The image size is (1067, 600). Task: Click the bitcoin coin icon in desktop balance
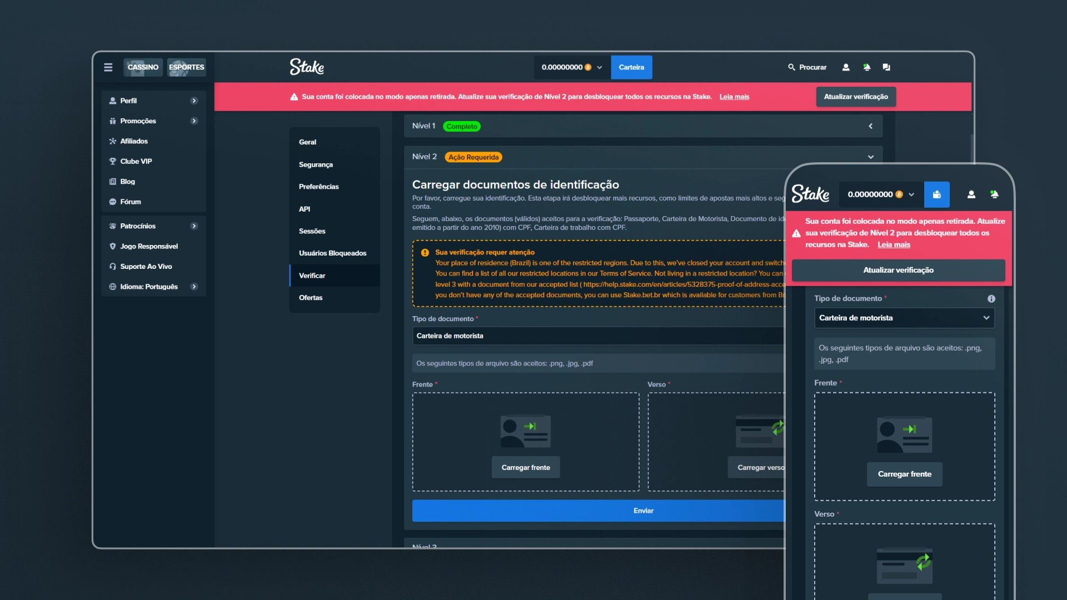(588, 67)
